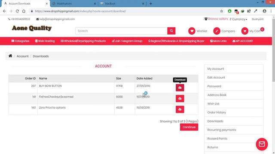Screen dimensions: 275x154
Task: Click the page vertical scrollbar thumb
Action: tap(273, 50)
